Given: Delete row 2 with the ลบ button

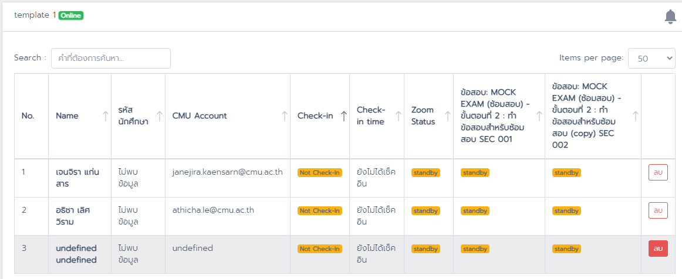Looking at the screenshot, I should 658,210.
